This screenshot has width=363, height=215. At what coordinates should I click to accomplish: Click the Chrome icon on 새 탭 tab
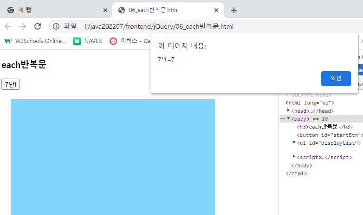tap(10, 10)
